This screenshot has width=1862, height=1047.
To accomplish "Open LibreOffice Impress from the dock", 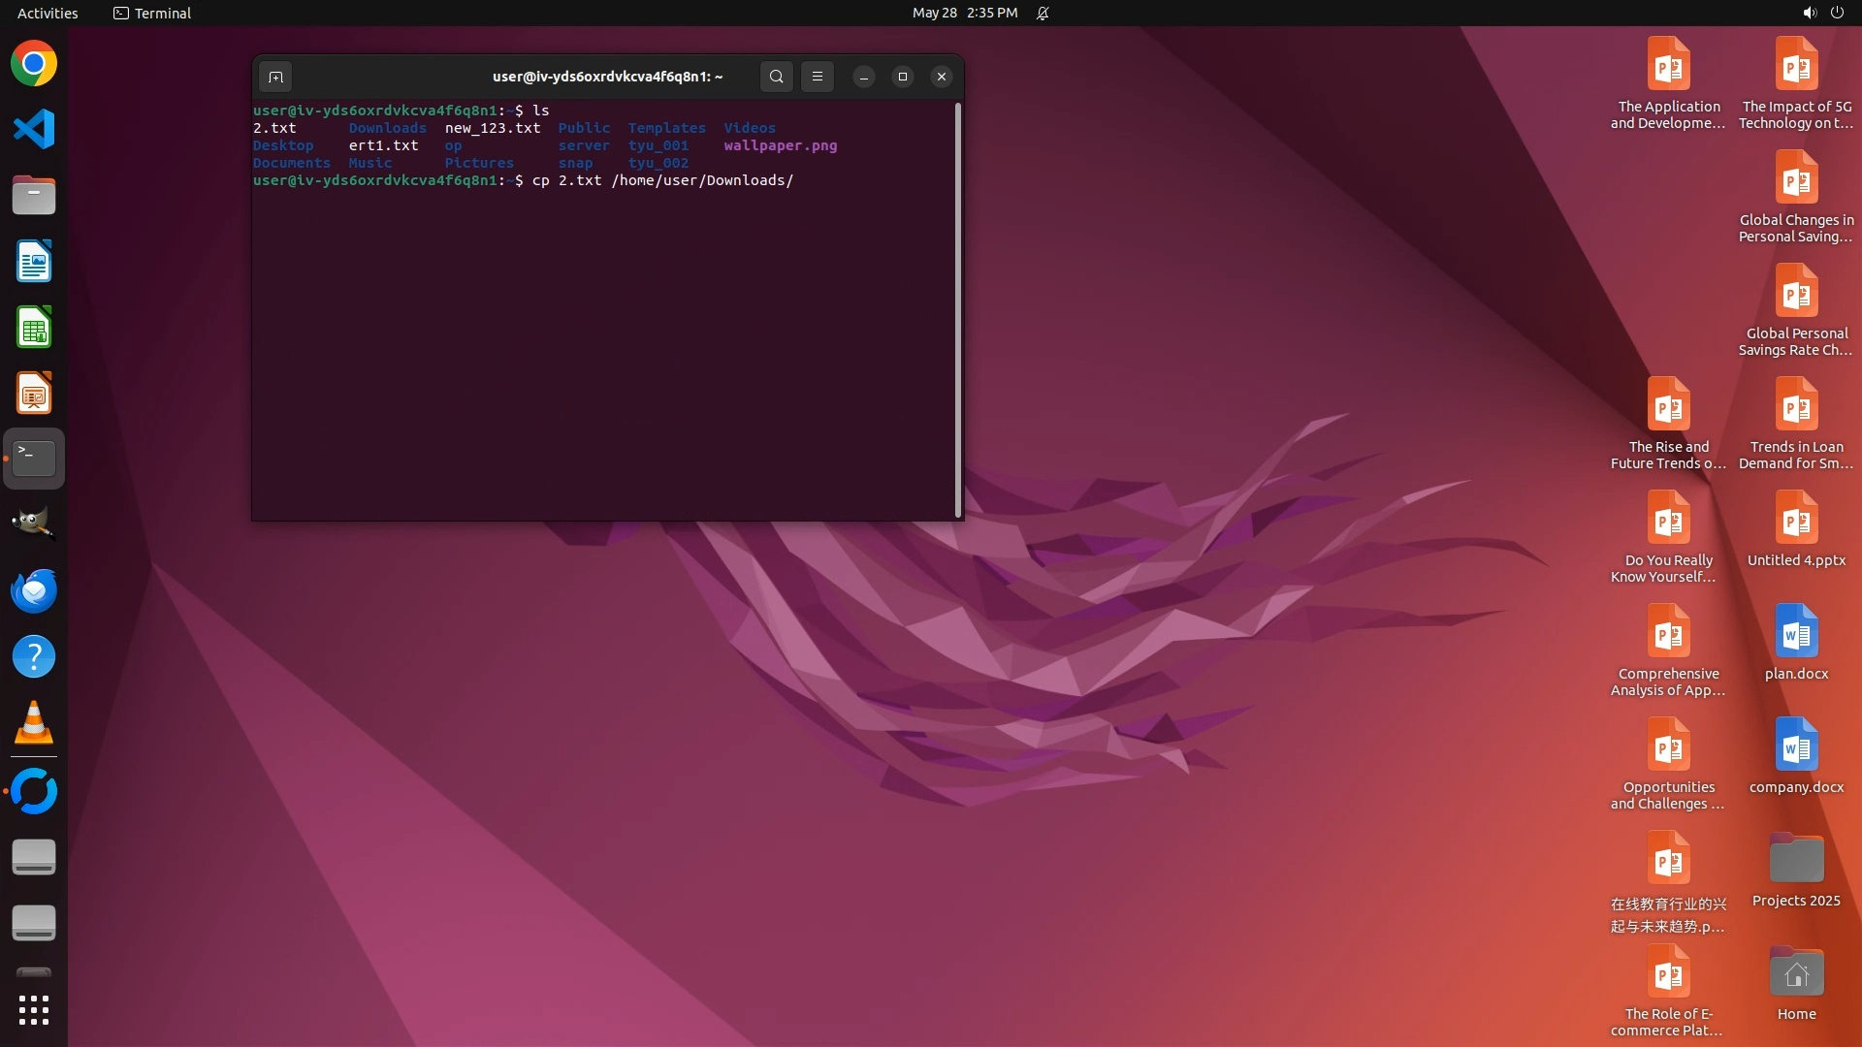I will tap(34, 394).
